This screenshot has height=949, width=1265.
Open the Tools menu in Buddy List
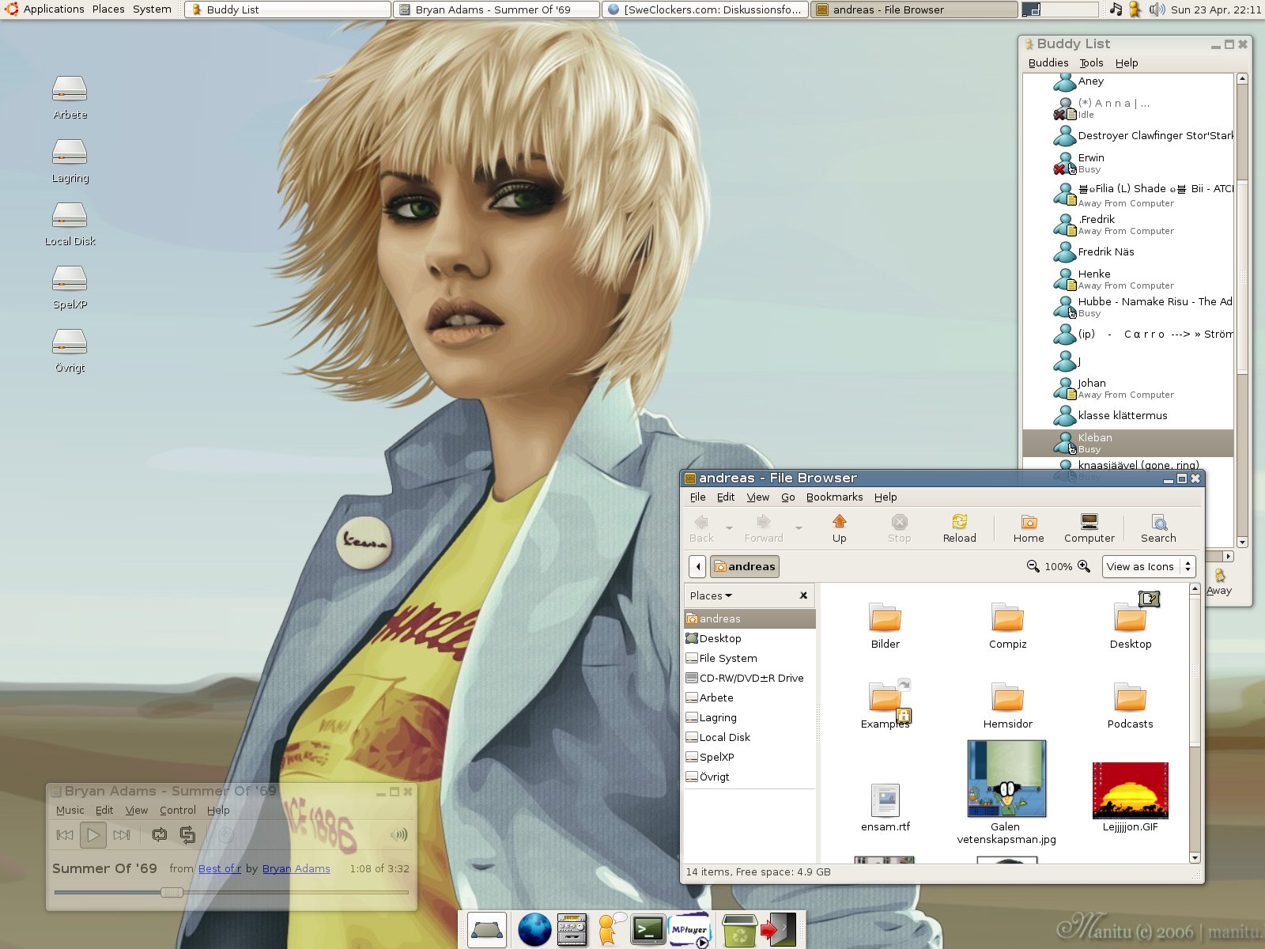pyautogui.click(x=1091, y=62)
